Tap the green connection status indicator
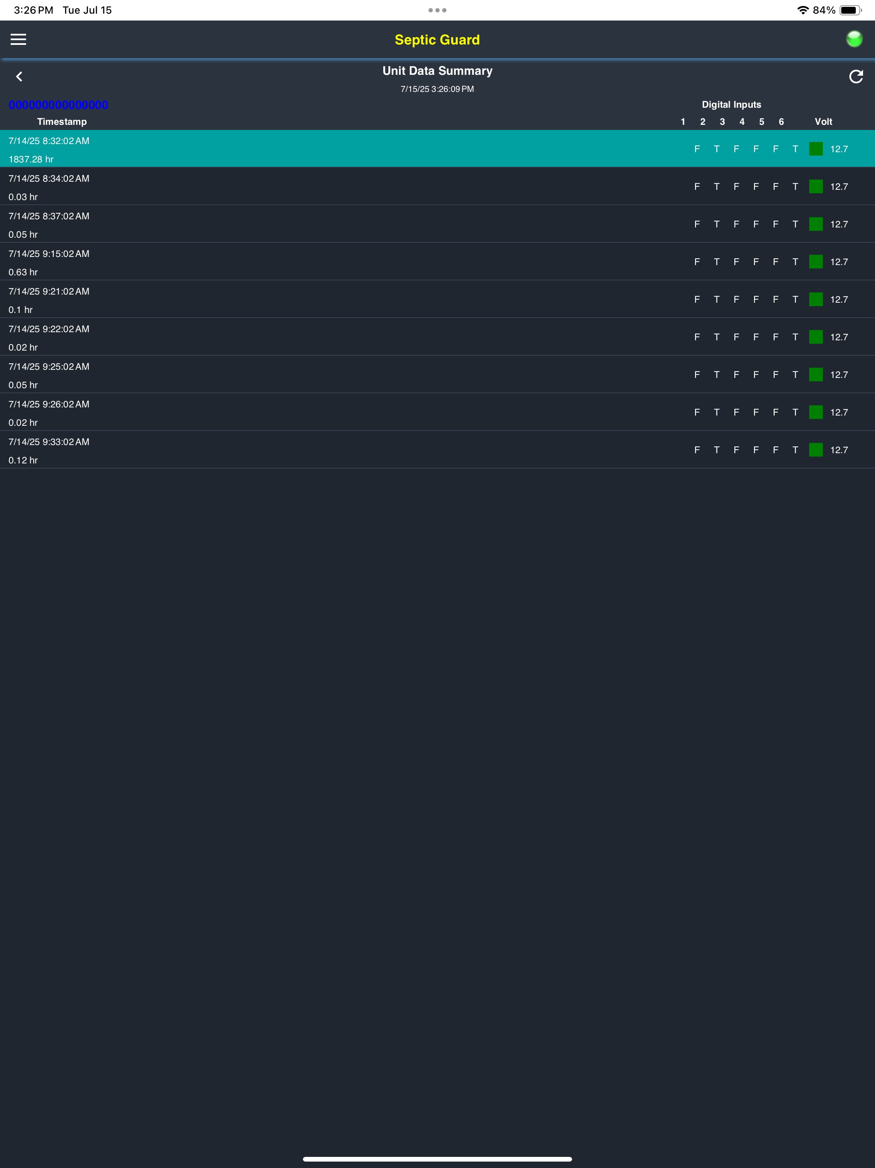 854,39
